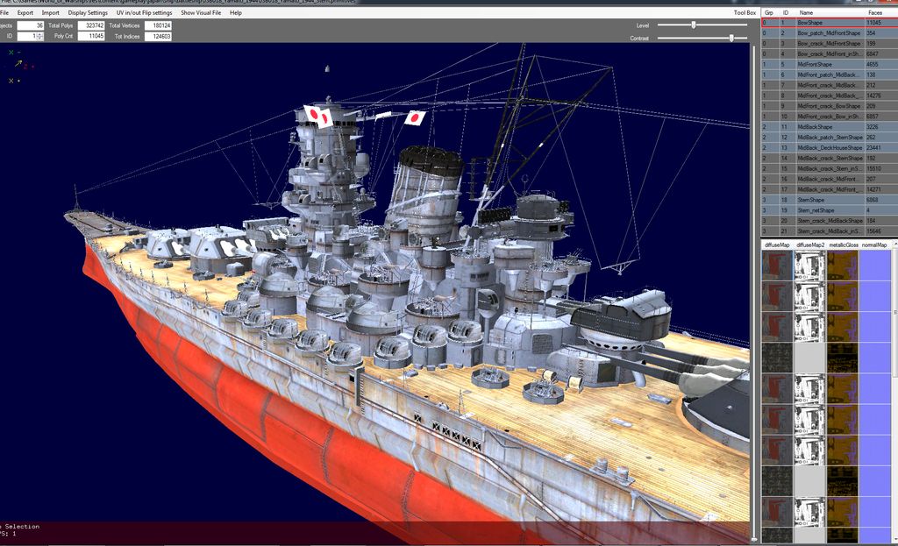Click first-row metallicGloss texture thumbnail
898x546 pixels.
tap(842, 266)
